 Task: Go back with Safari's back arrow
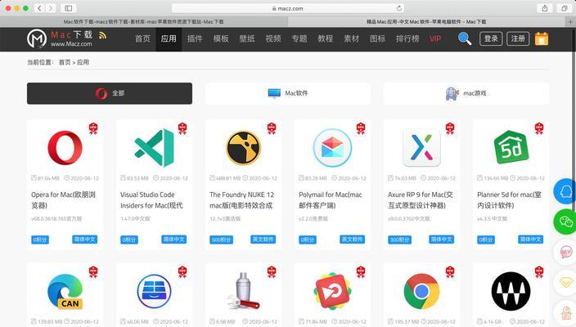coord(39,8)
